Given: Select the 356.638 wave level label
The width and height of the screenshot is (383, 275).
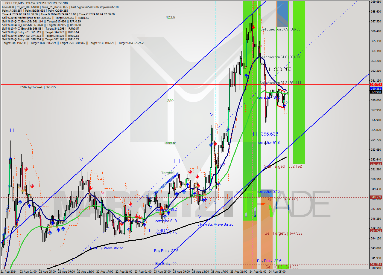Looking at the screenshot, I should coord(265,134).
